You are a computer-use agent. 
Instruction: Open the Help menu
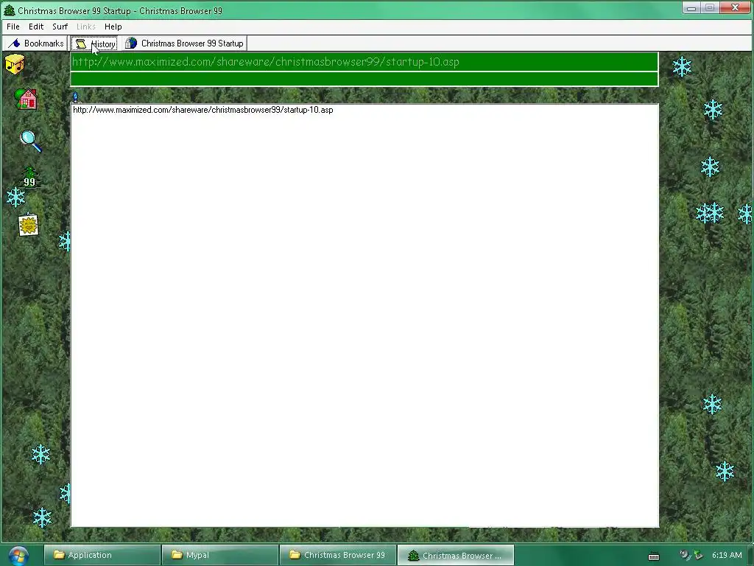click(113, 27)
